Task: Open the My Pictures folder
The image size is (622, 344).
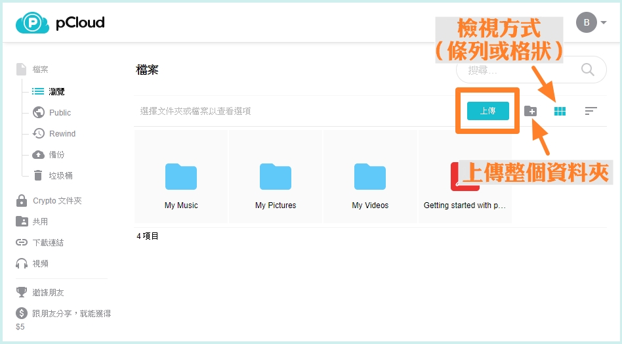Action: [276, 177]
